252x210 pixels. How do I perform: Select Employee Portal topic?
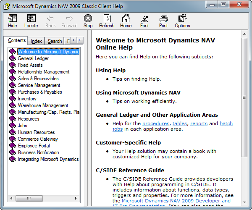click(34, 146)
